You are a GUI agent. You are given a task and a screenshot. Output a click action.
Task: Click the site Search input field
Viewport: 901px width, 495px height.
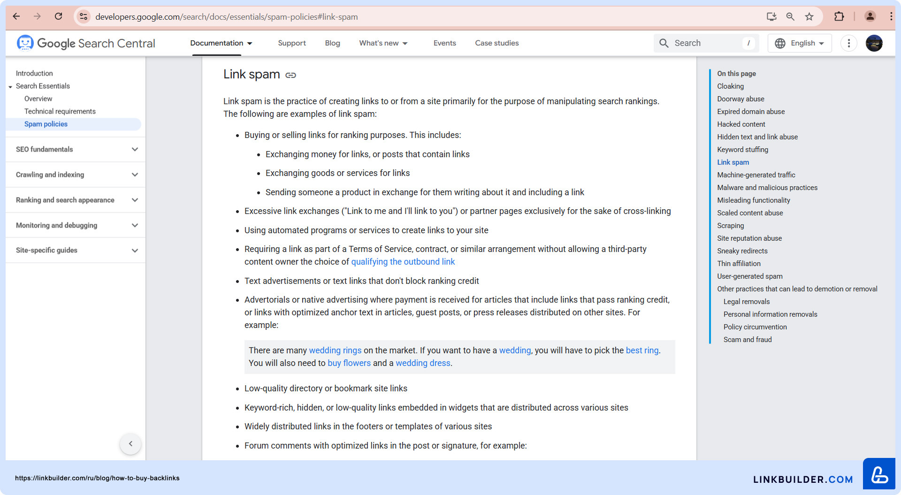tap(705, 43)
